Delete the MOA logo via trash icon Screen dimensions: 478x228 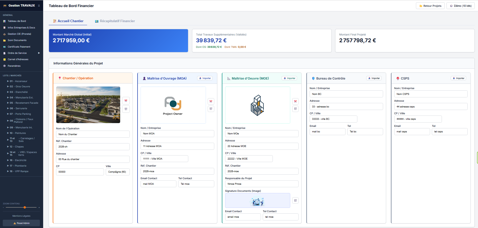(x=211, y=109)
